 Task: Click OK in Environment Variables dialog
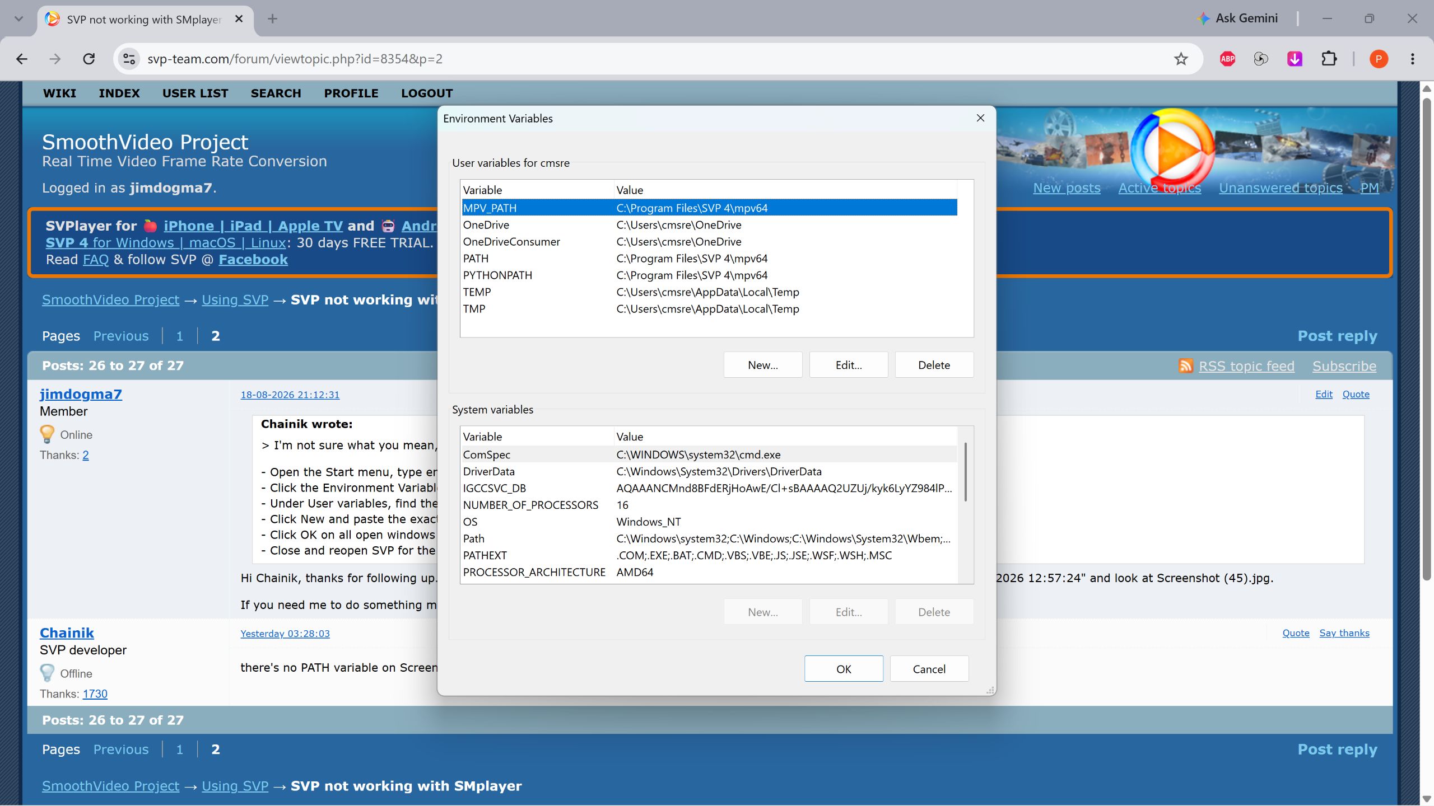click(844, 669)
